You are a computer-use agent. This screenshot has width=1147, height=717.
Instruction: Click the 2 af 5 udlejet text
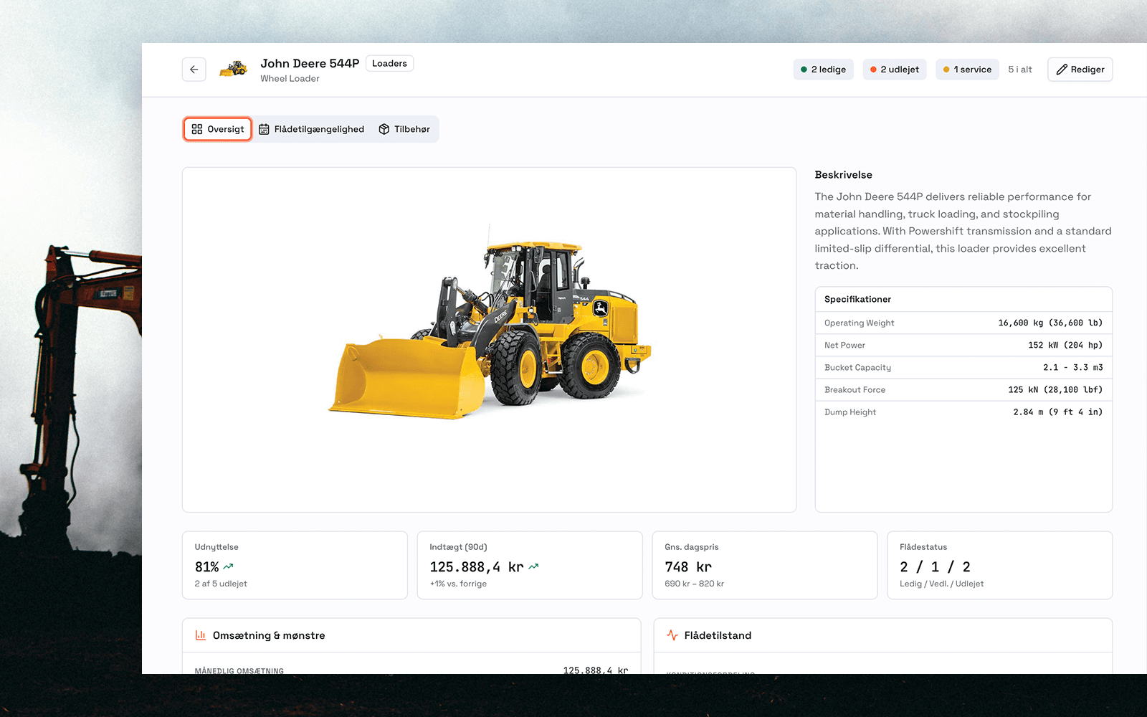[221, 584]
